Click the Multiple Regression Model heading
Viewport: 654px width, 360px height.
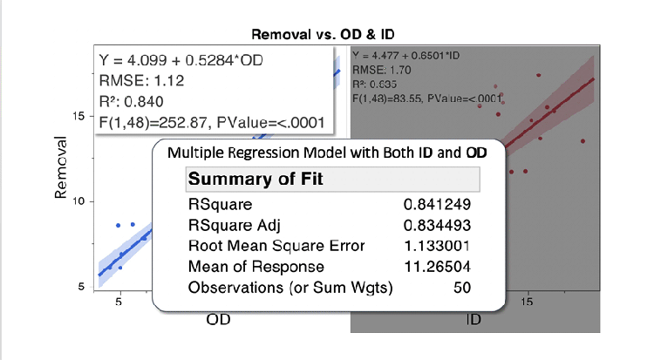[327, 153]
